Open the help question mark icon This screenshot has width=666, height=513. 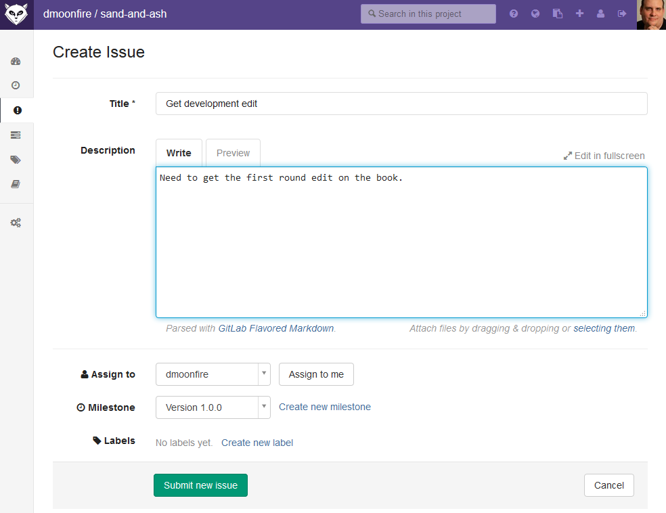[514, 14]
